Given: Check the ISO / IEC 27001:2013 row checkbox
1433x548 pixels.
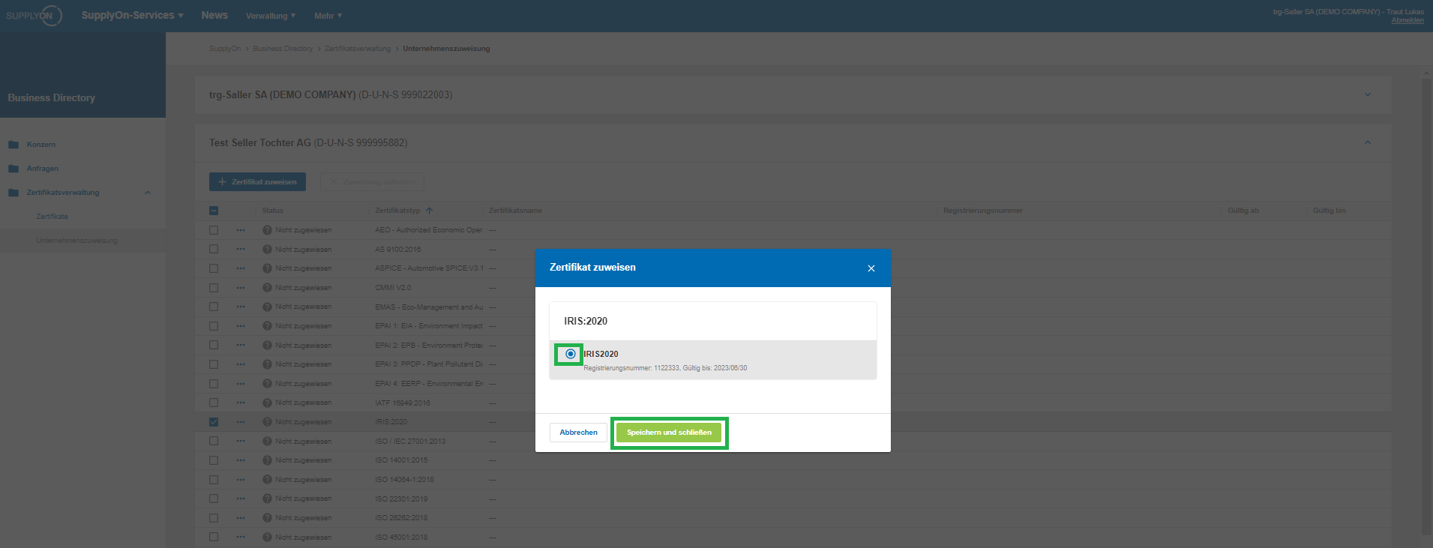Looking at the screenshot, I should 214,442.
